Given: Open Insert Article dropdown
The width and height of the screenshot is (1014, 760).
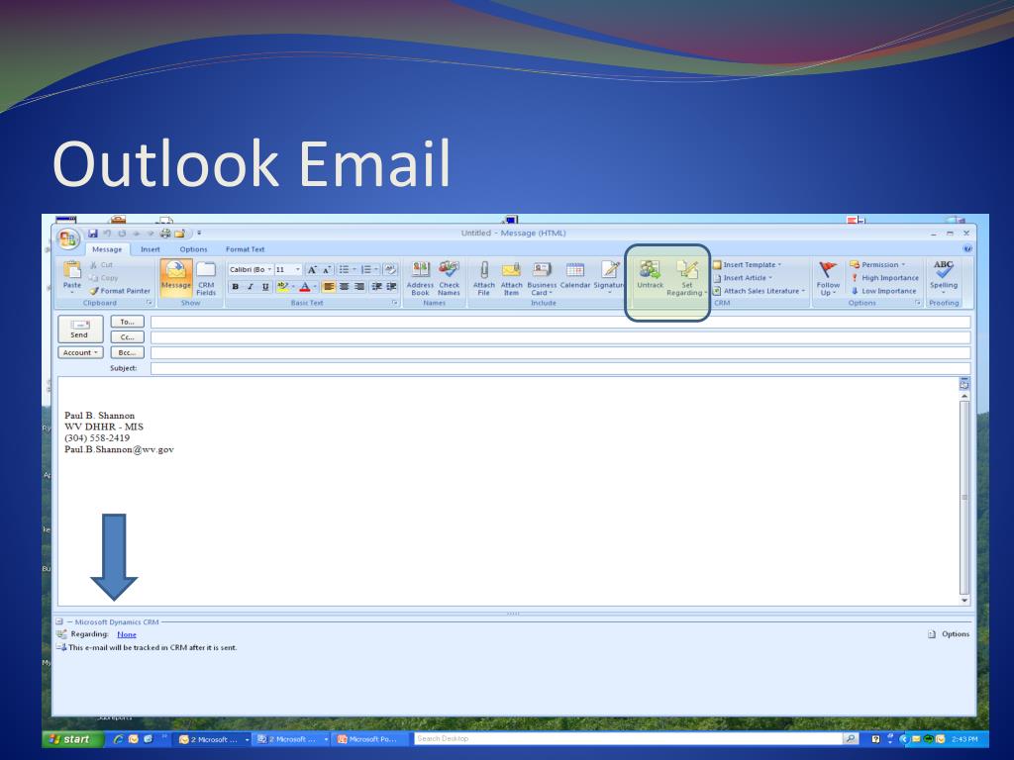Looking at the screenshot, I should click(x=743, y=278).
